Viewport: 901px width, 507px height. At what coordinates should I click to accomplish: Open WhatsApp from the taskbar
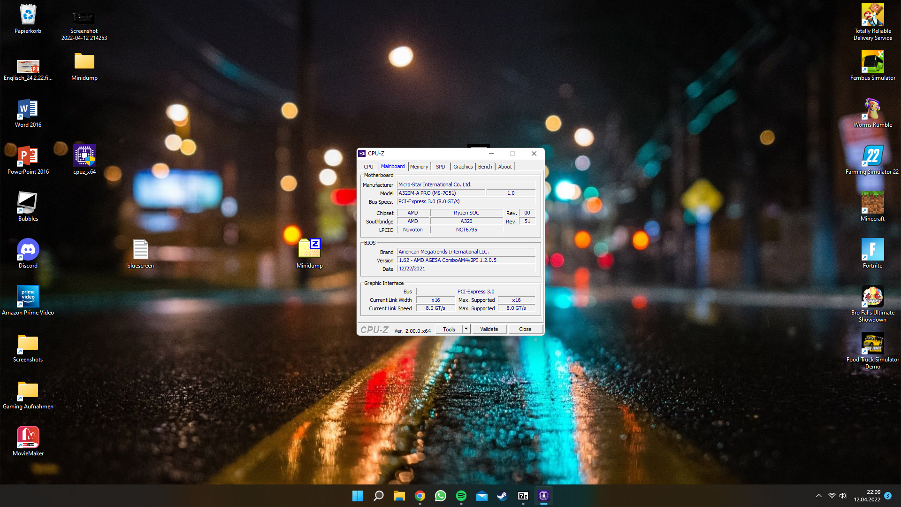[x=440, y=496]
